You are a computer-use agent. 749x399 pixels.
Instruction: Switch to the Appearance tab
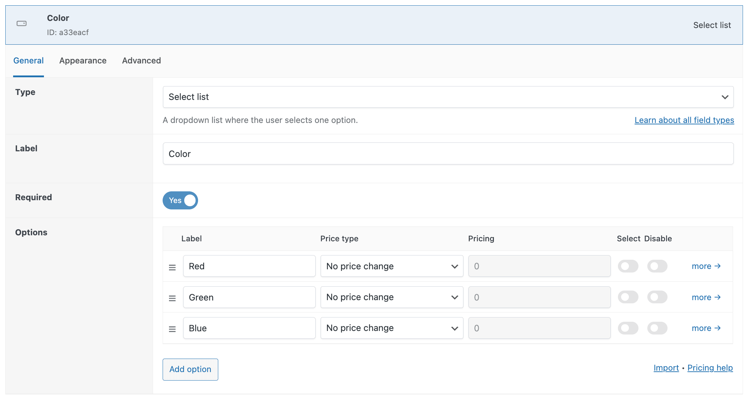[x=83, y=61]
